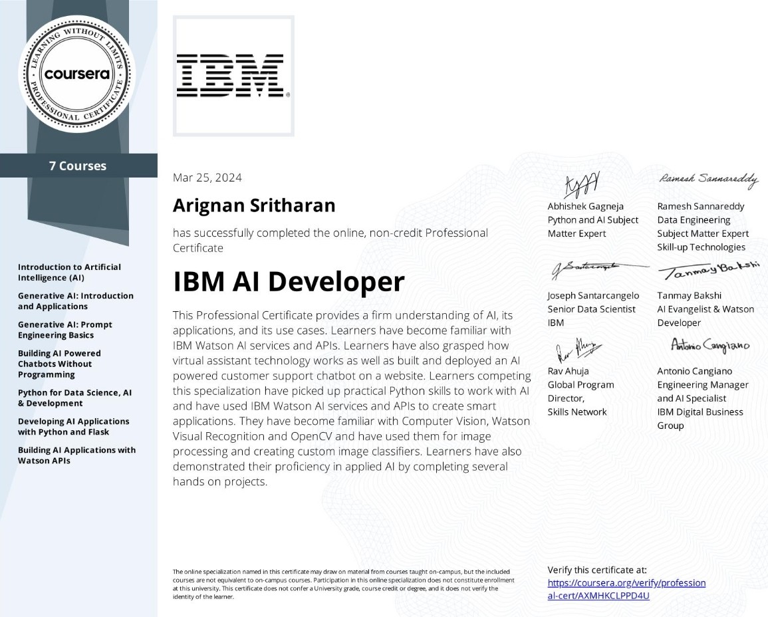
Task: Select Generative AI: Prompt Engineering Basics course
Action: [x=64, y=330]
